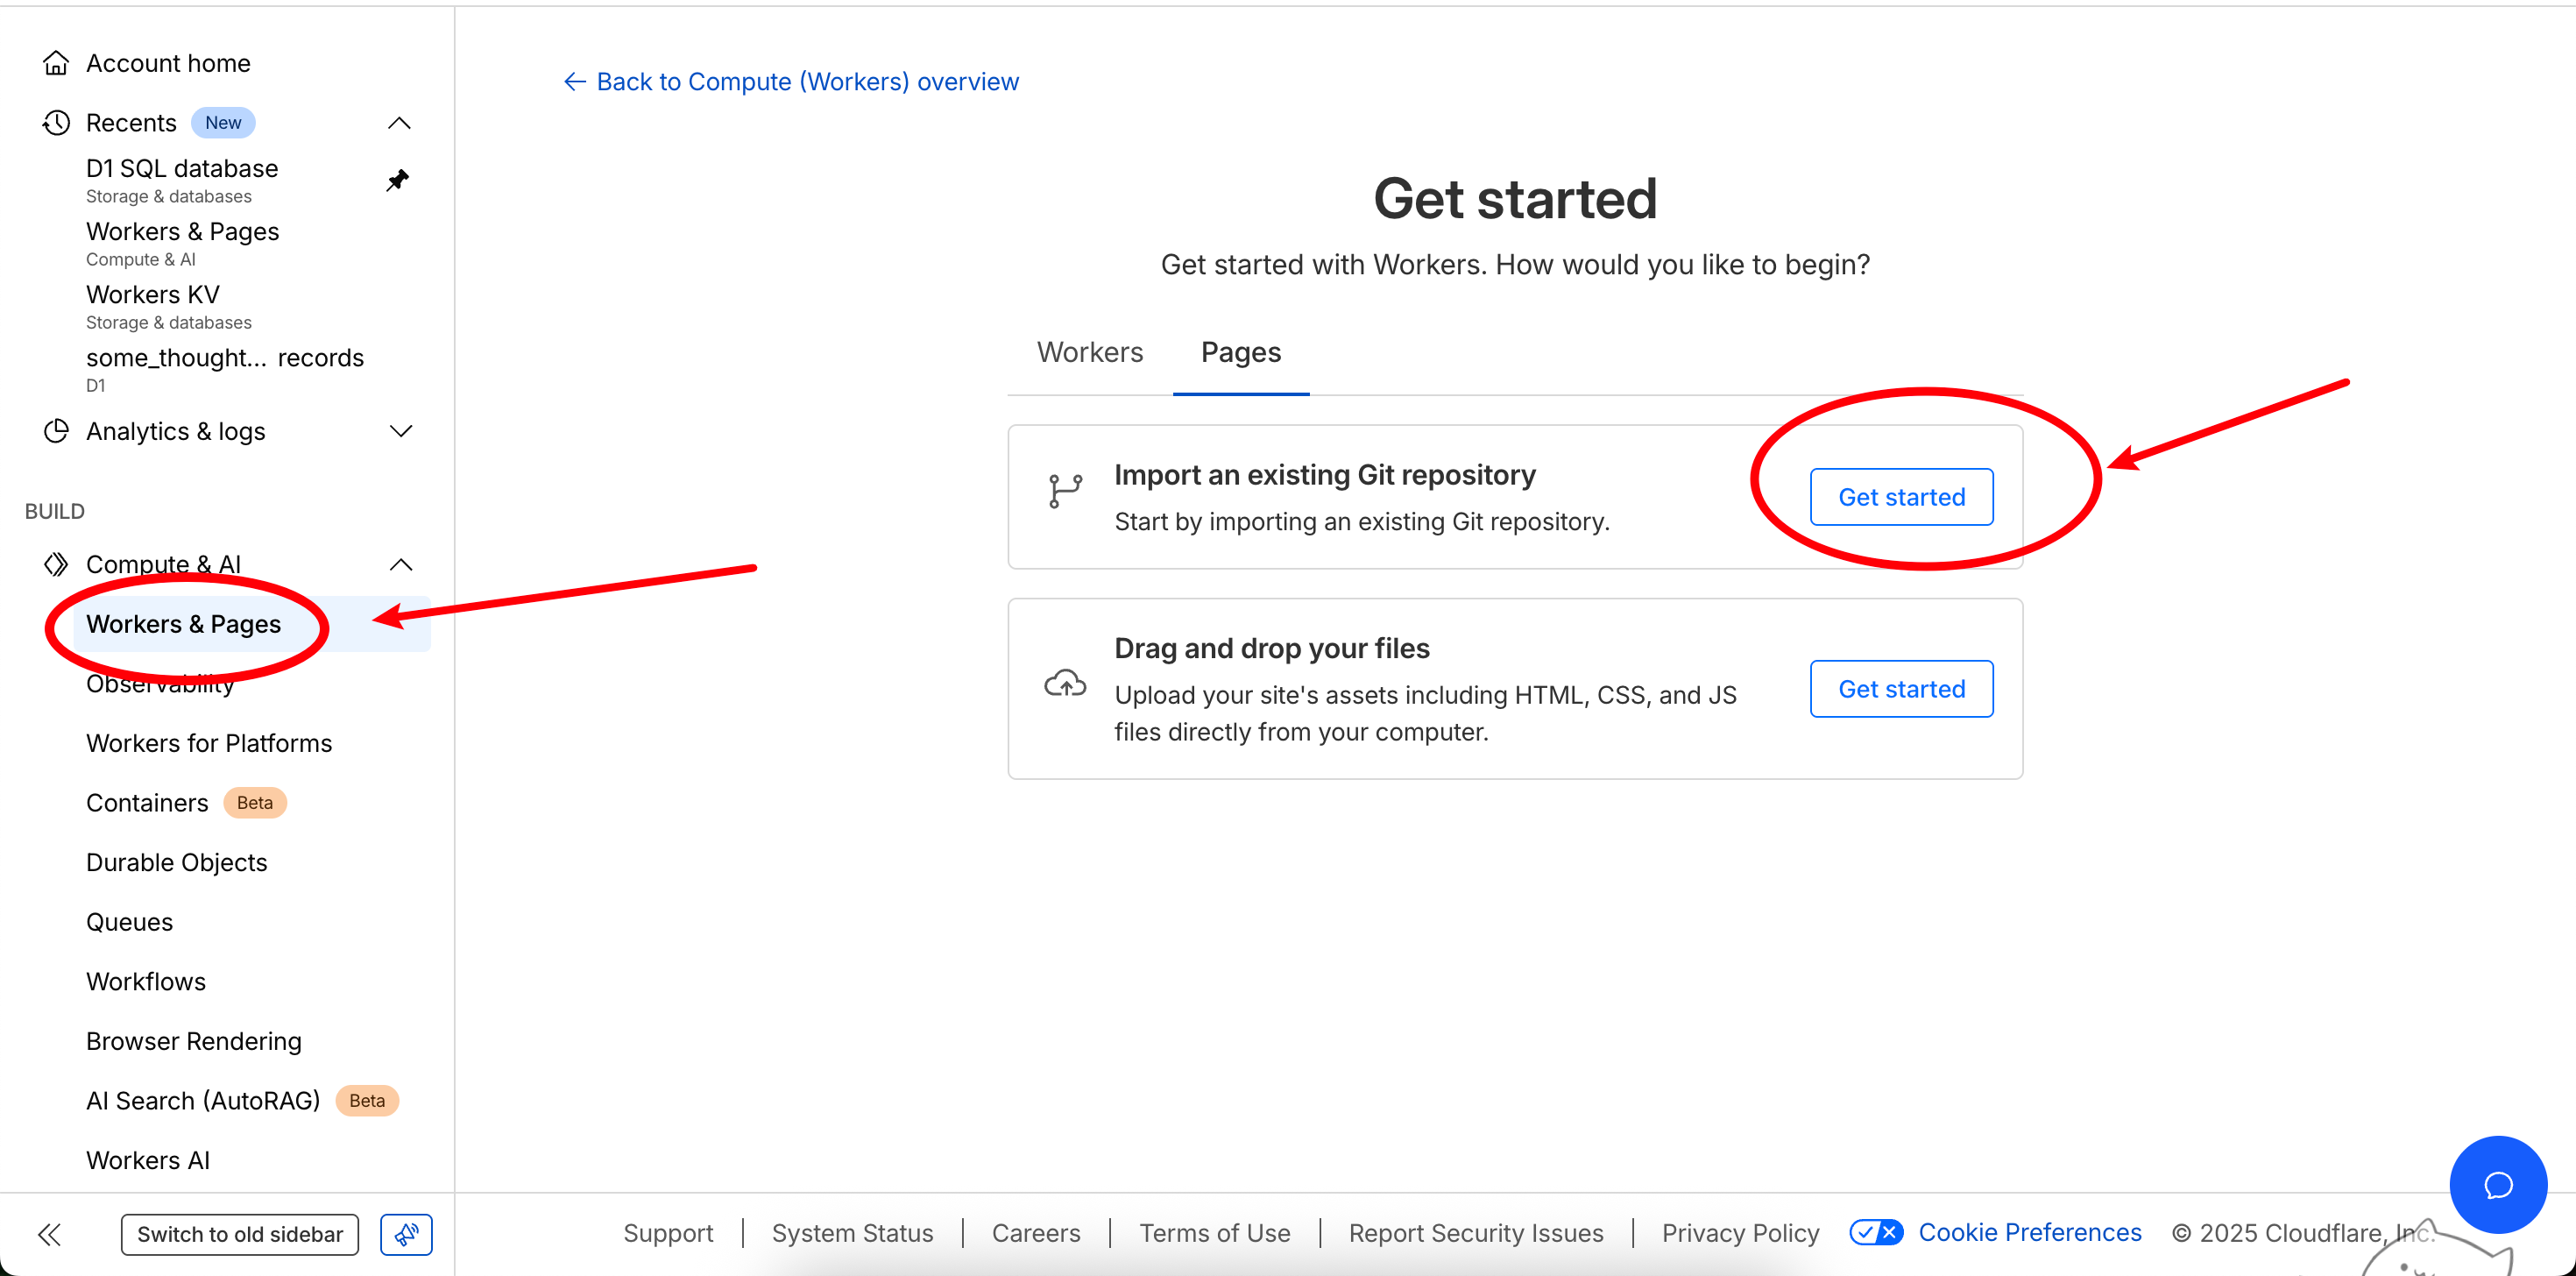
Task: Collapse the sidebar with double-chevron icon
Action: coord(49,1234)
